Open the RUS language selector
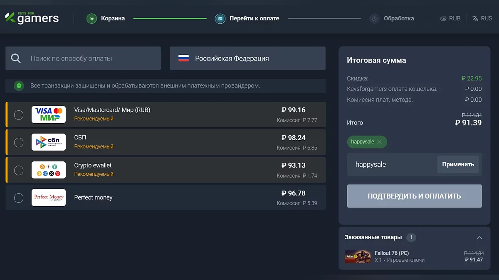Screen dimensions: 499x280 (x=482, y=19)
